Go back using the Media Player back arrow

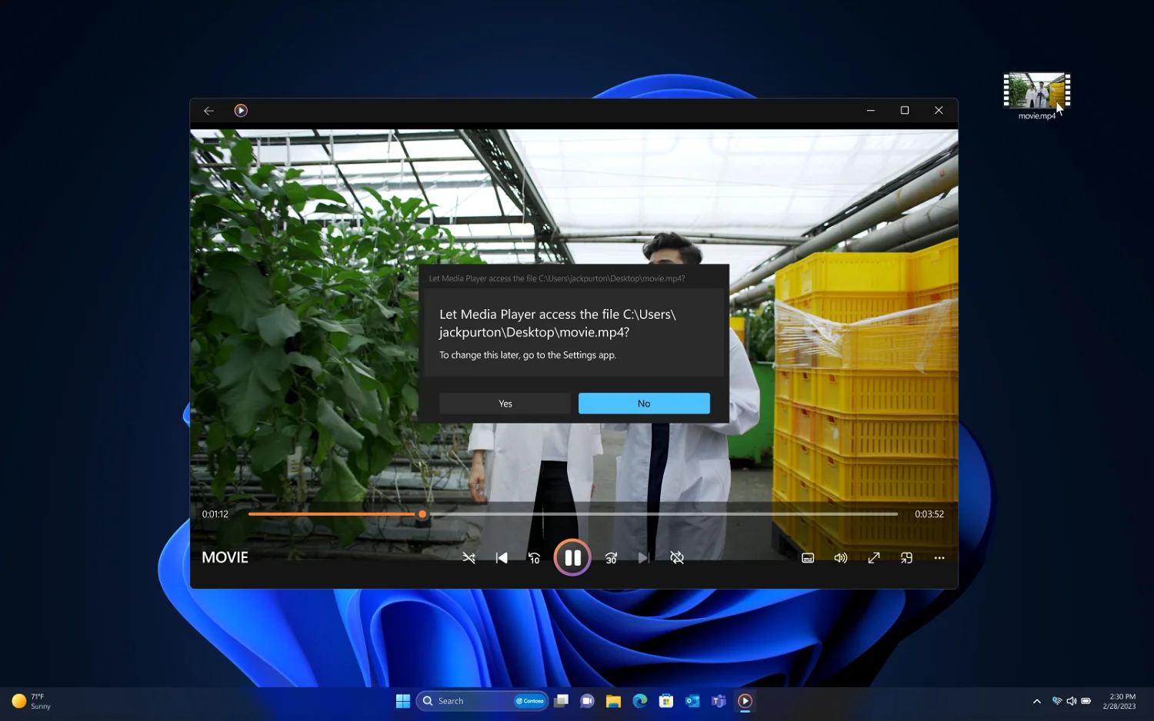coord(208,111)
